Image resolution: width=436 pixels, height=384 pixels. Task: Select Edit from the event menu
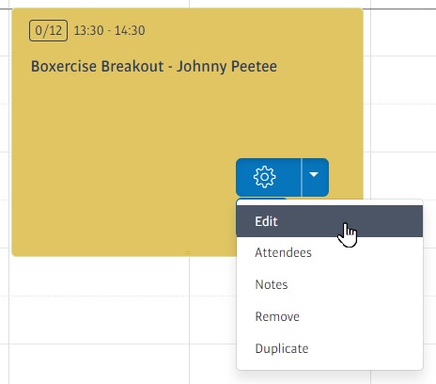coord(330,221)
